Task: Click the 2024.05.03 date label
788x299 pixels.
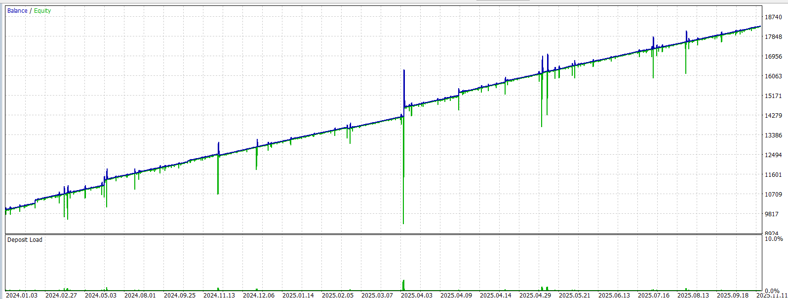Action: point(101,296)
